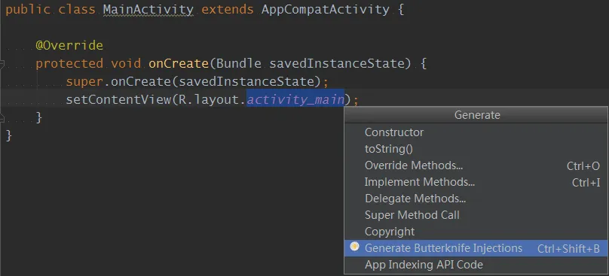Click the Bundle type name
Image resolution: width=609 pixels, height=276 pixels.
coord(239,63)
